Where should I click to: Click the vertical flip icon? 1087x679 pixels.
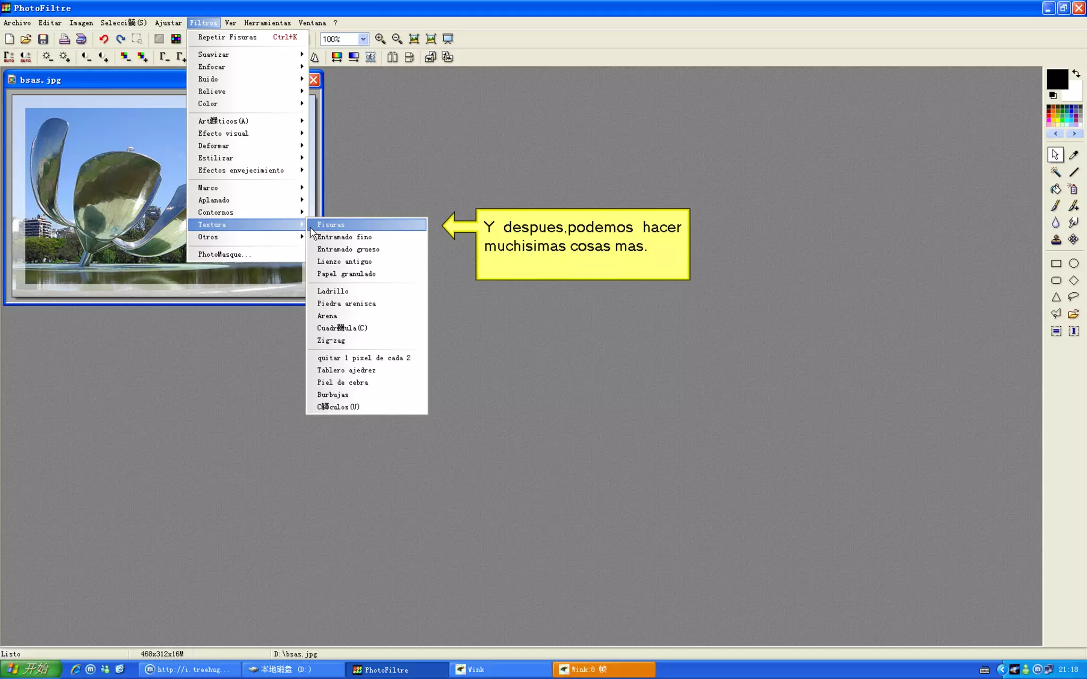[x=409, y=57]
